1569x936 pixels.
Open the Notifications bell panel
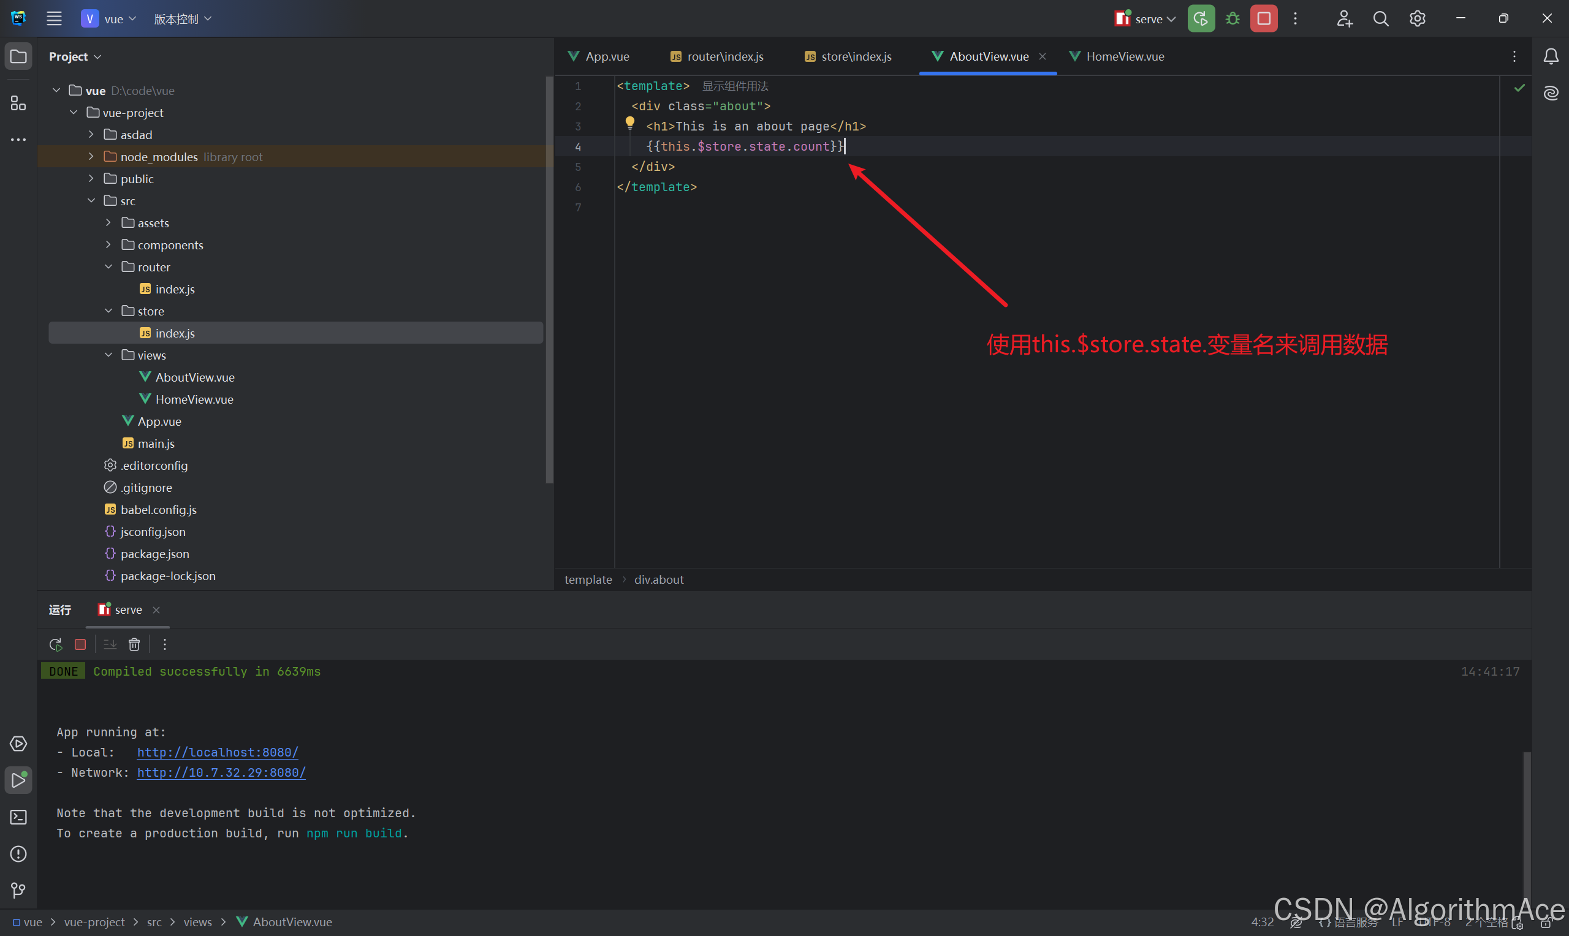tap(1551, 57)
